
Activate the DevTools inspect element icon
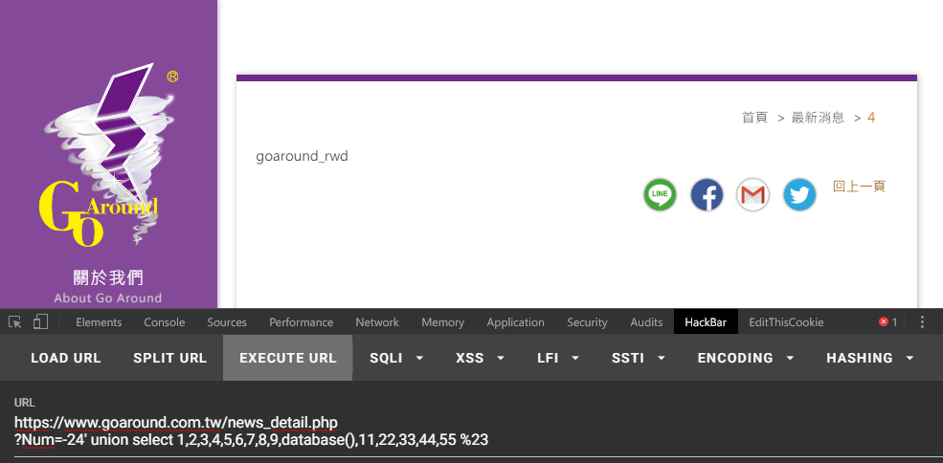15,322
